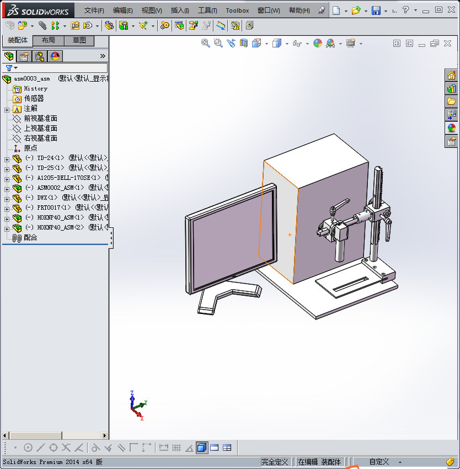
Task: Toggle grid snap icon in bottom toolbar
Action: [x=176, y=447]
